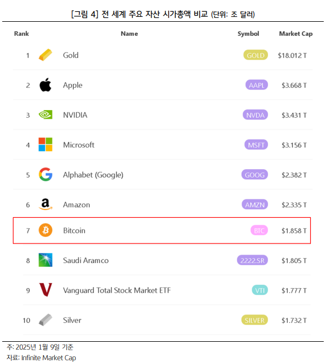Select the Google G logo
The image size is (331, 363).
[x=45, y=174]
